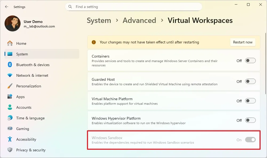
Task: Select the Personalization paintbrush icon
Action: click(10, 86)
